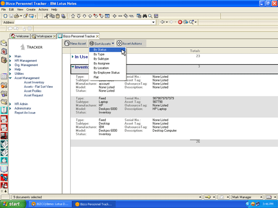Screen dimensions: 278x208
Task: Click the magnifier search icon beside binoculars
Action: (x=150, y=16)
